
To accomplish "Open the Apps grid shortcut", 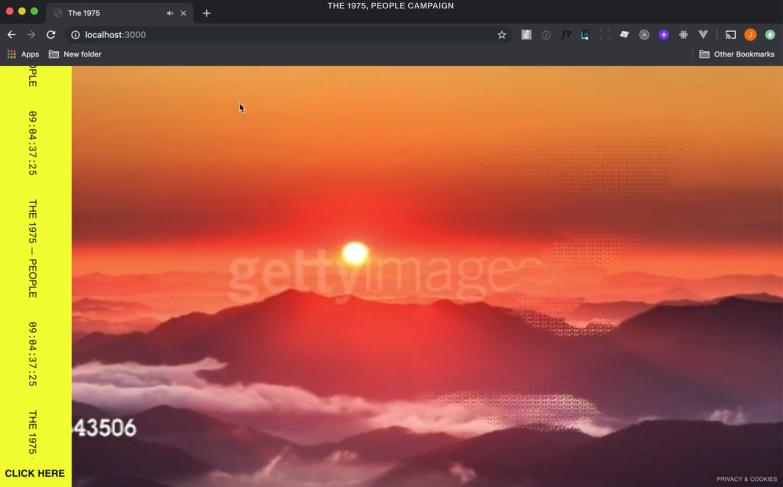I will tap(23, 54).
